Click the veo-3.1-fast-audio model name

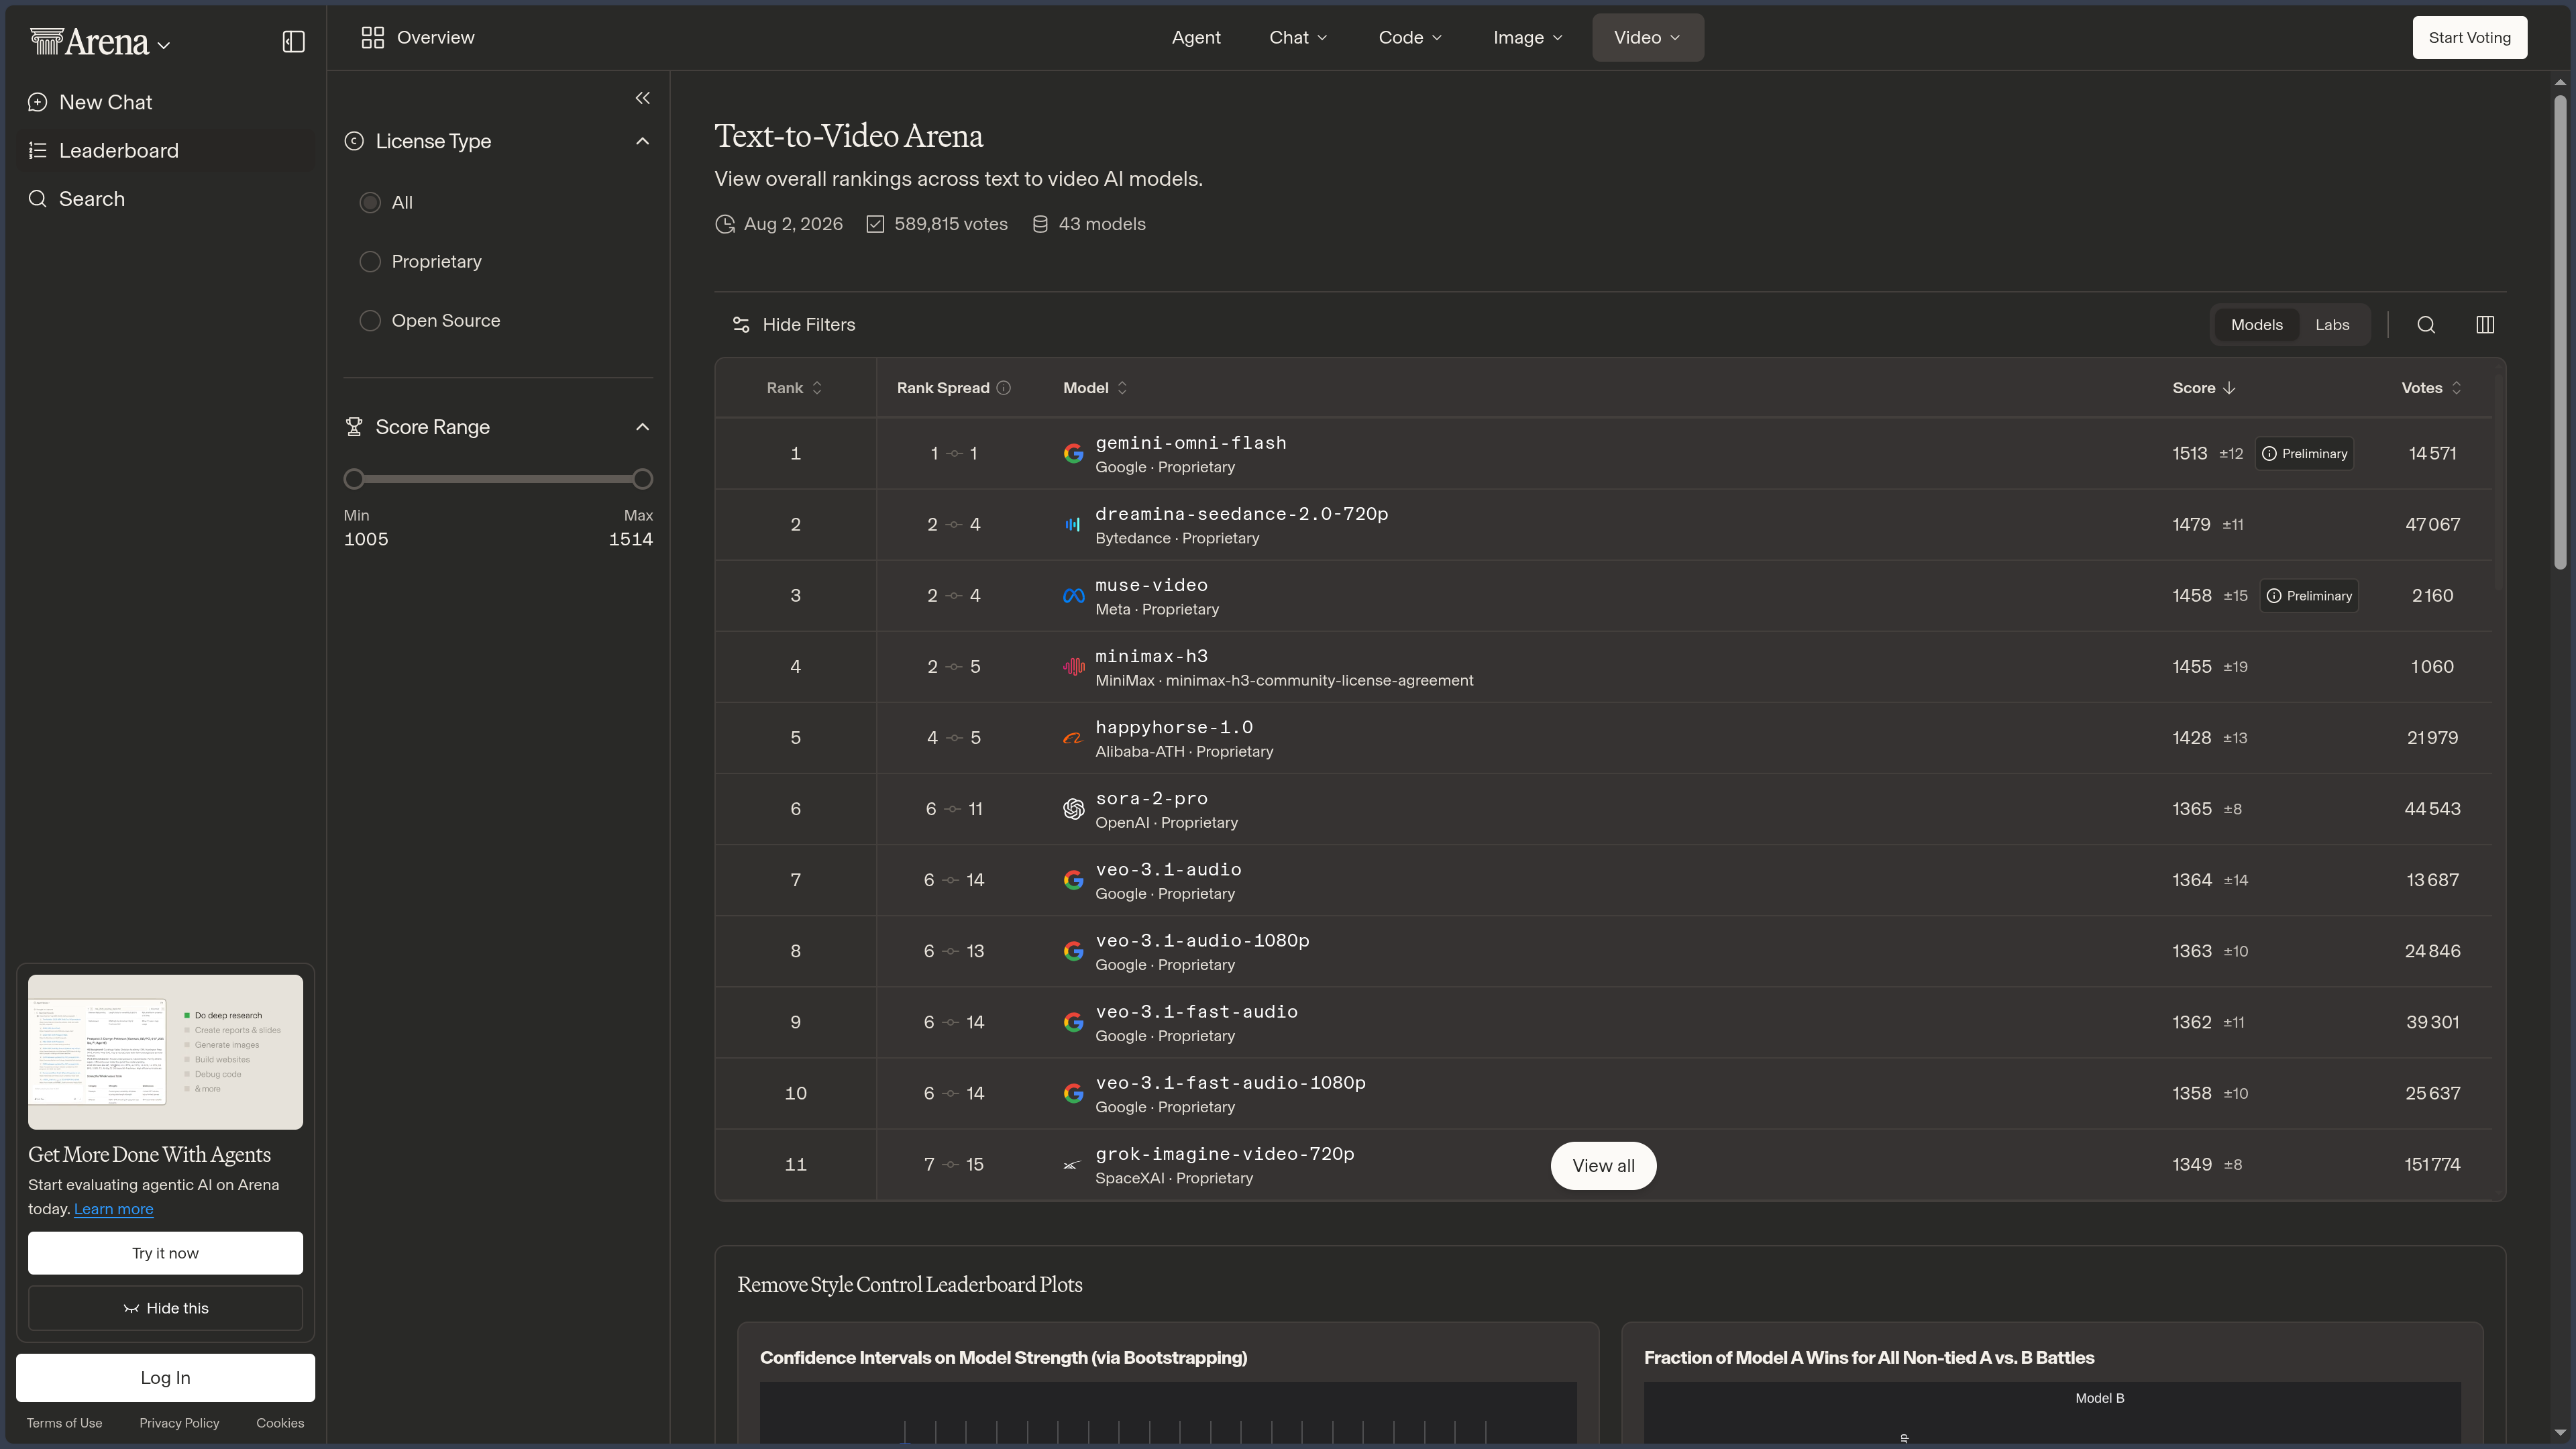pos(1196,1011)
